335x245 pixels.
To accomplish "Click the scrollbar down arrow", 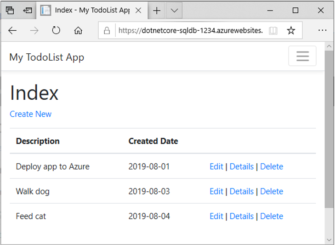I will click(329, 239).
